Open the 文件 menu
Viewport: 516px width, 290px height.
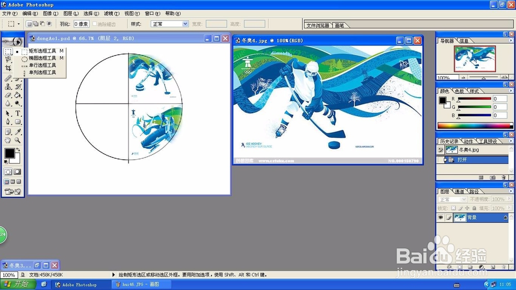coord(9,13)
